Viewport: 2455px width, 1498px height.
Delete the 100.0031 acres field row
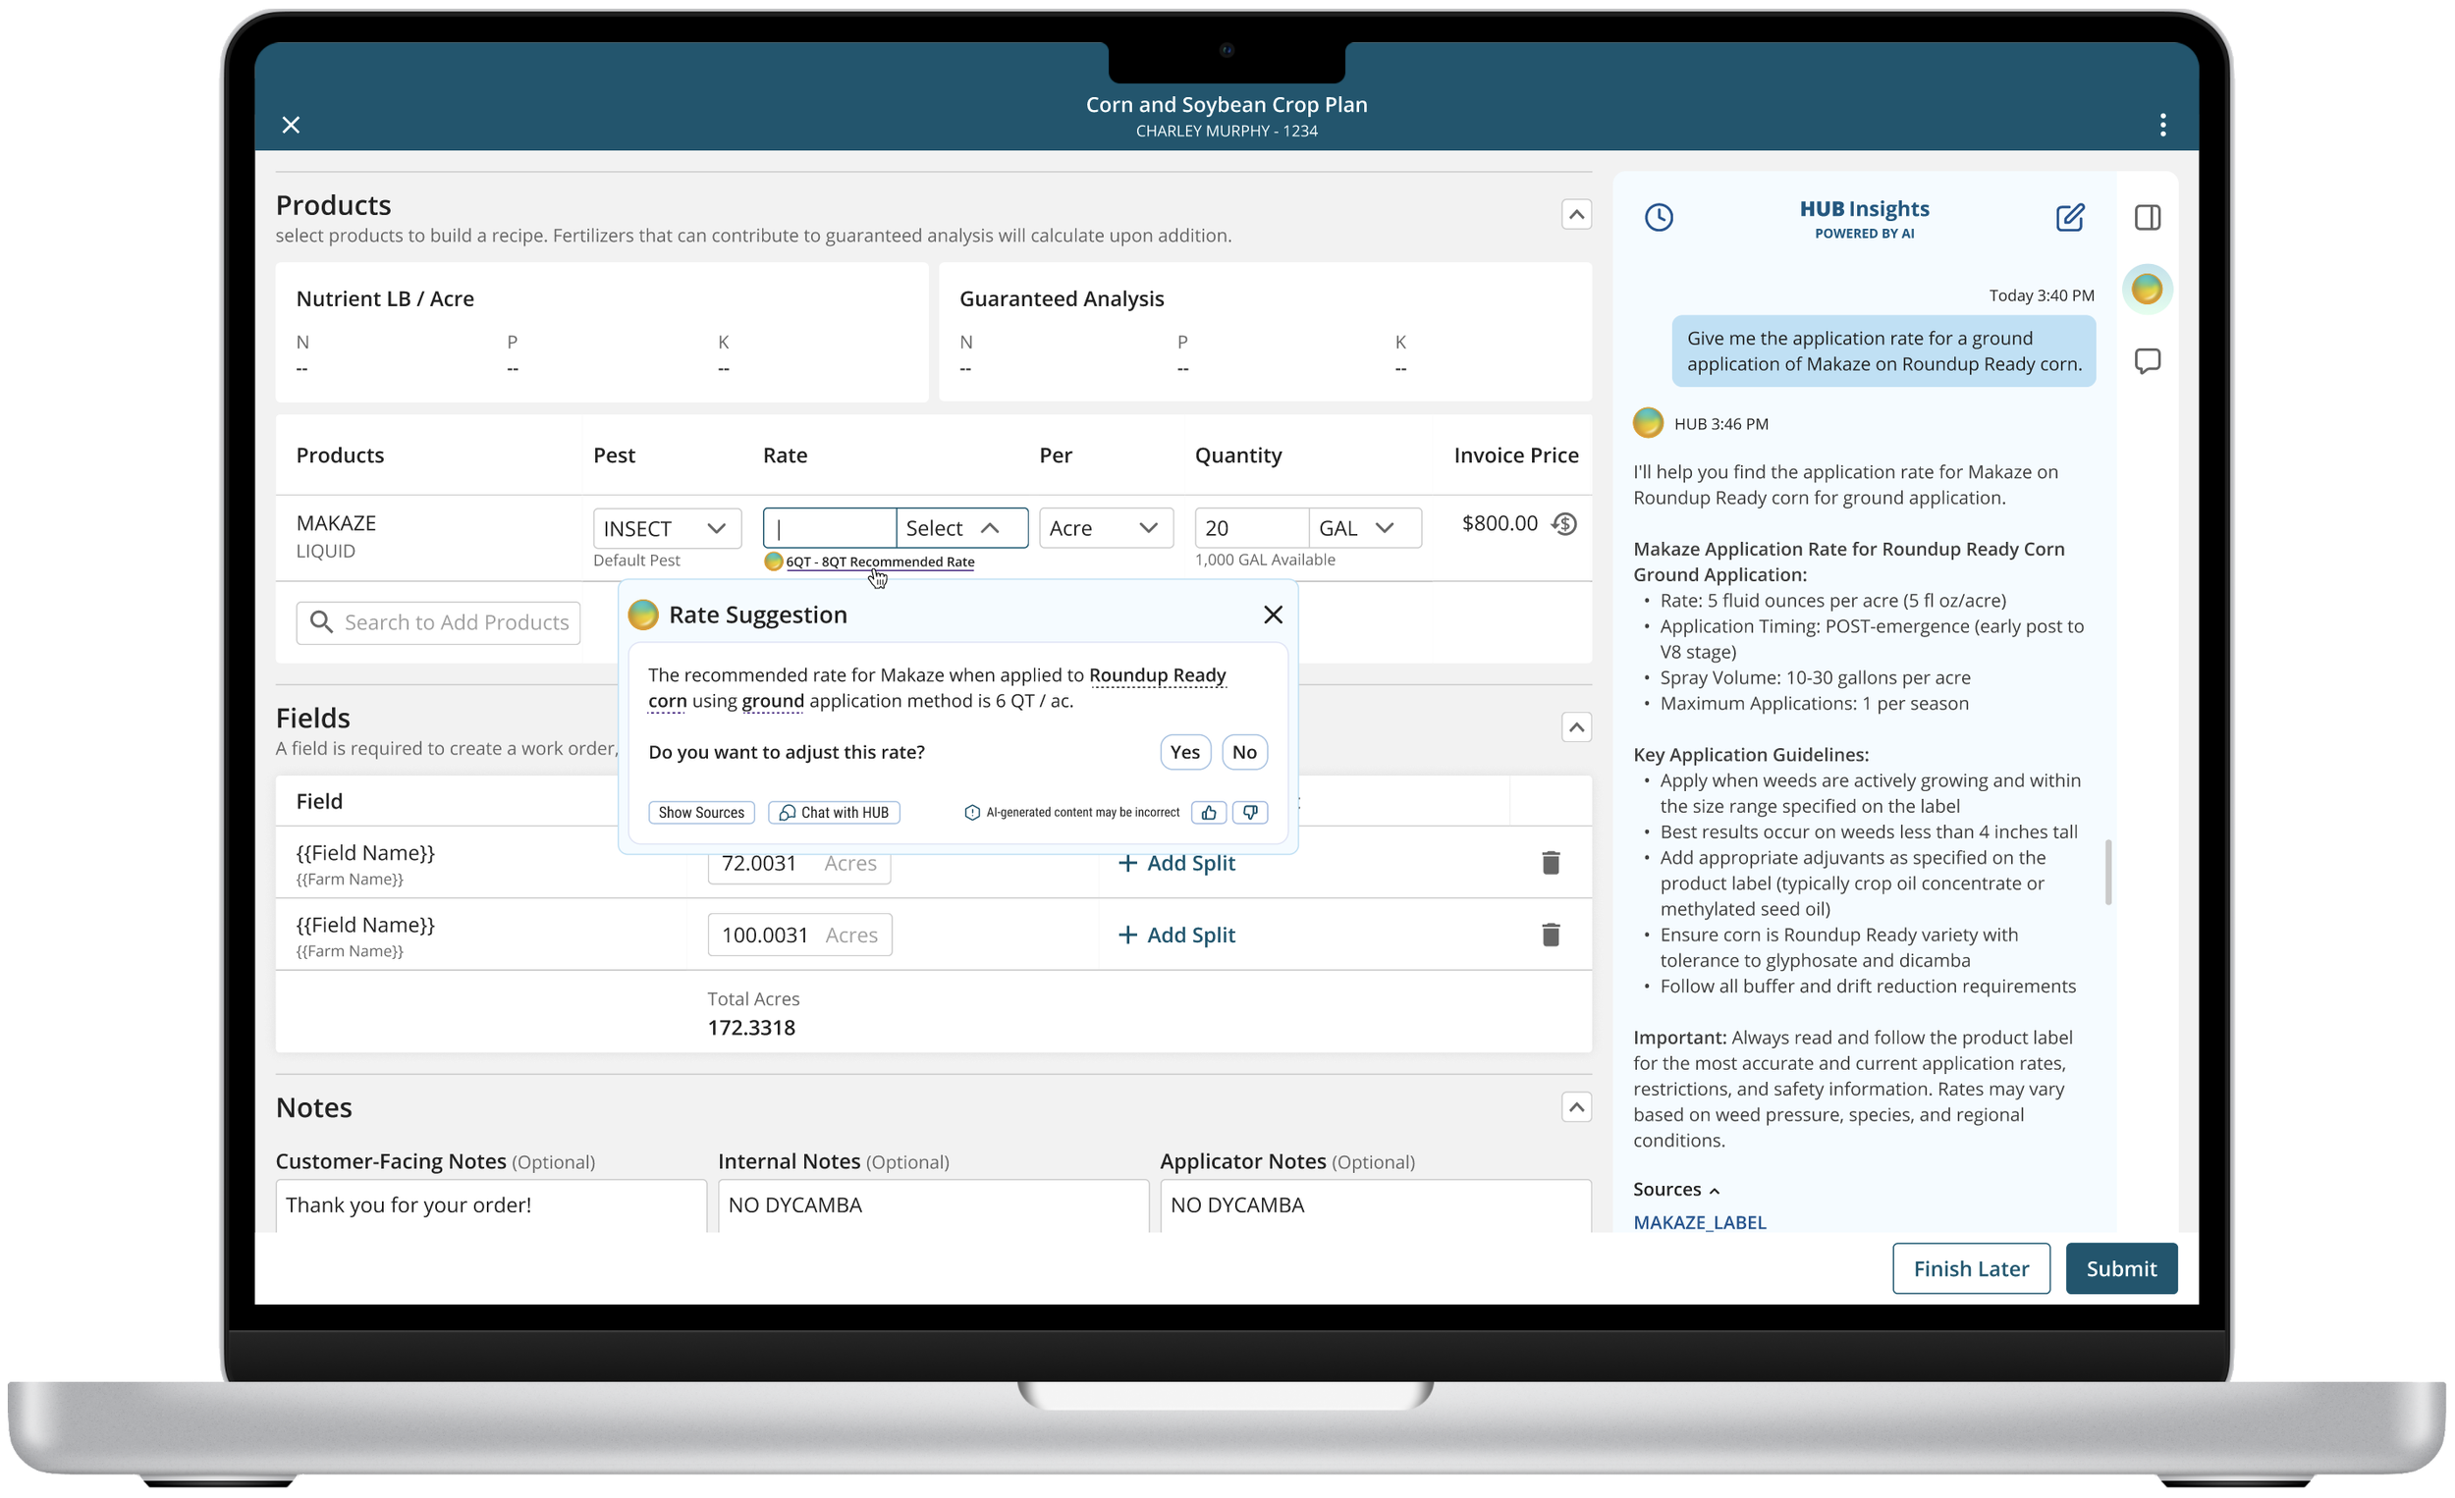[x=1551, y=935]
